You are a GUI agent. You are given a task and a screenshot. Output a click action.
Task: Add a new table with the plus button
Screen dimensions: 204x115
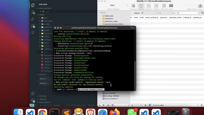99,105
